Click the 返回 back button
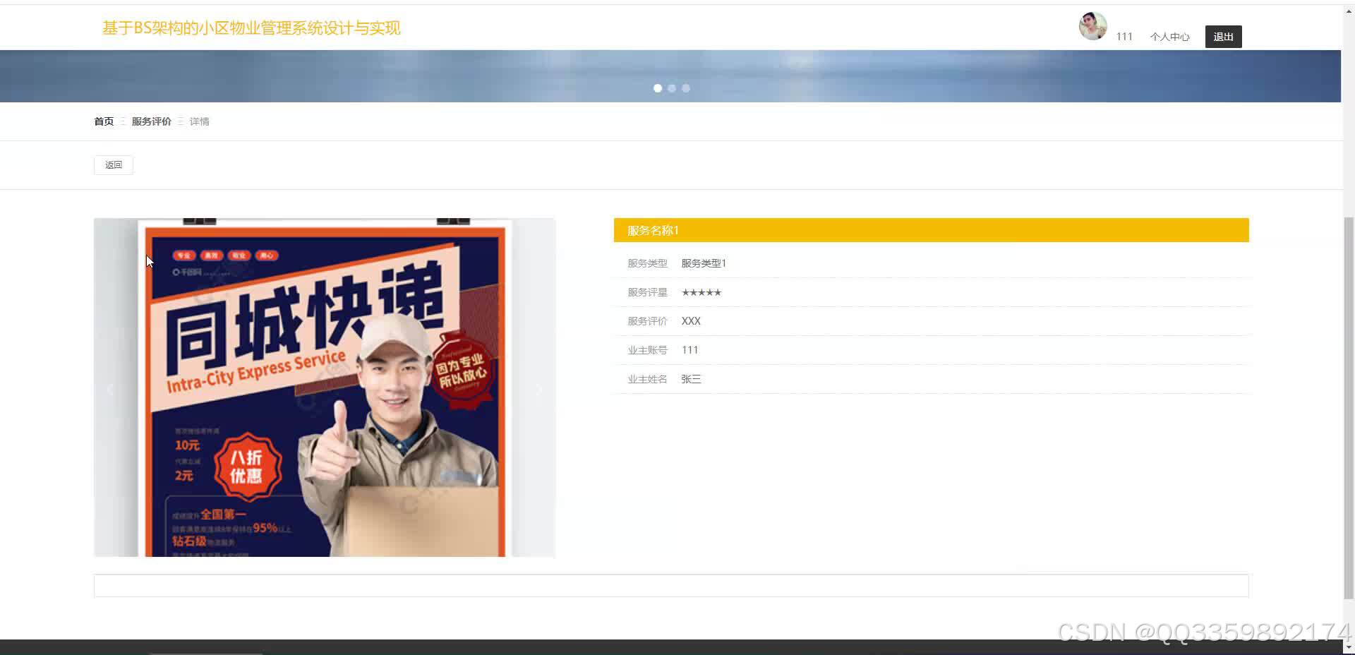Screen dimensions: 1355x655 coord(114,165)
